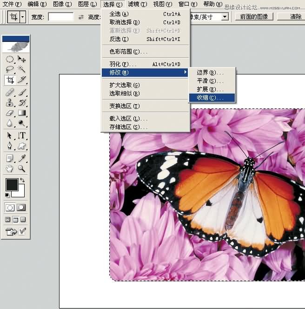
Task: Select the Dodge tool
Action: click(22, 123)
